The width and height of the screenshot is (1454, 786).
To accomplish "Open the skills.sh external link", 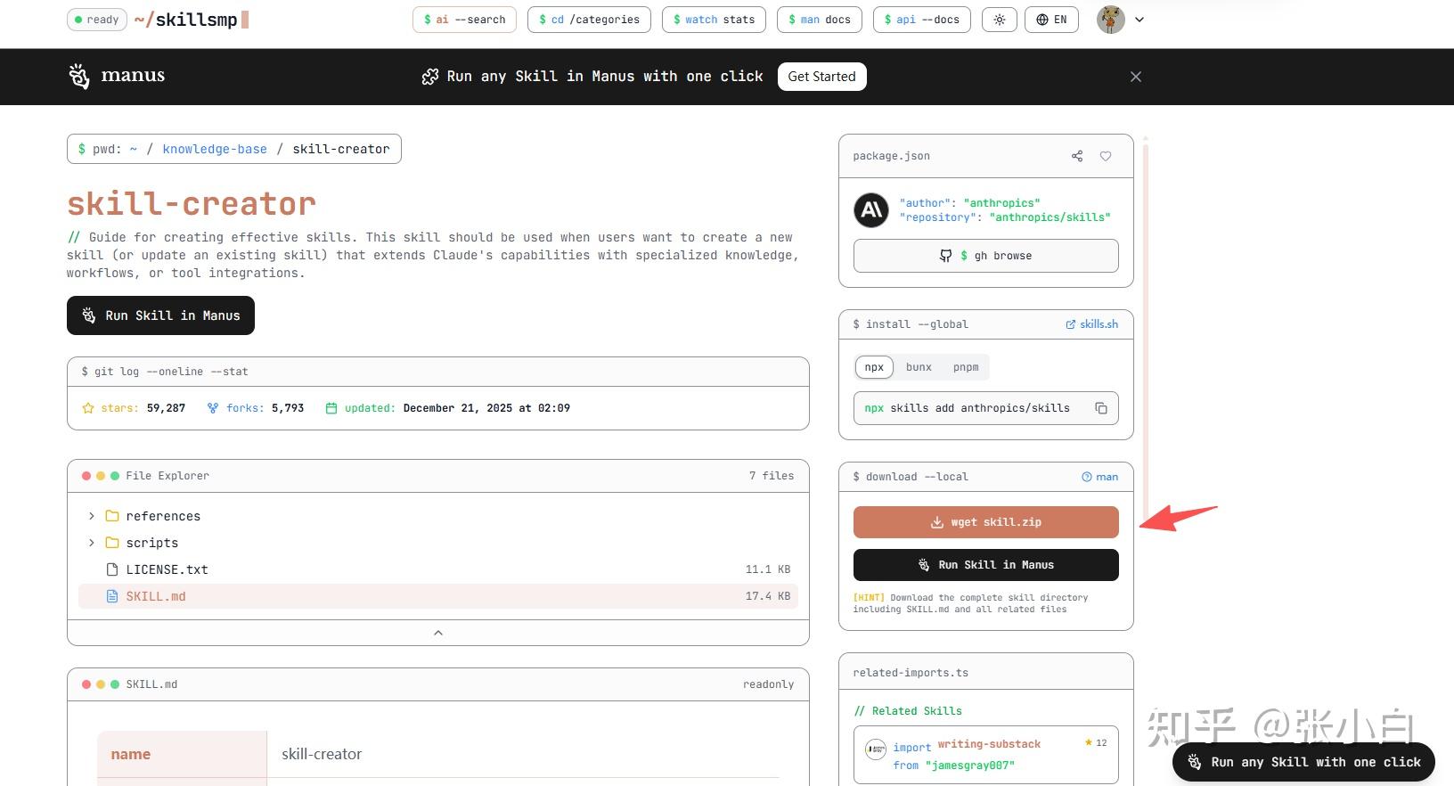I will tap(1091, 324).
